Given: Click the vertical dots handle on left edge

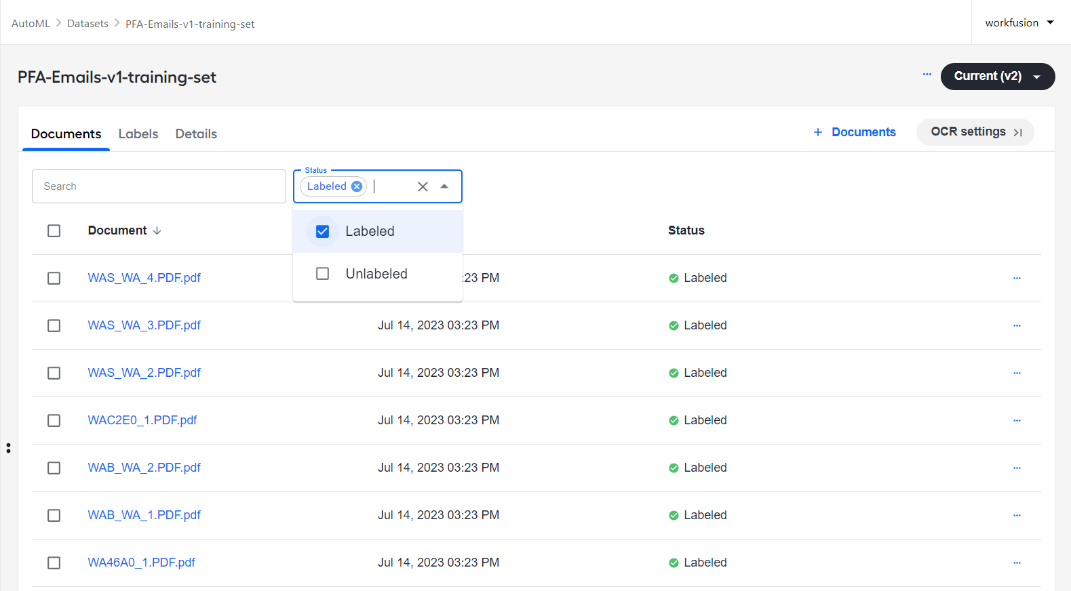Looking at the screenshot, I should 8,448.
